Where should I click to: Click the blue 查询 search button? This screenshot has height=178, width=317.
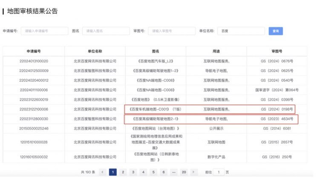point(275,31)
